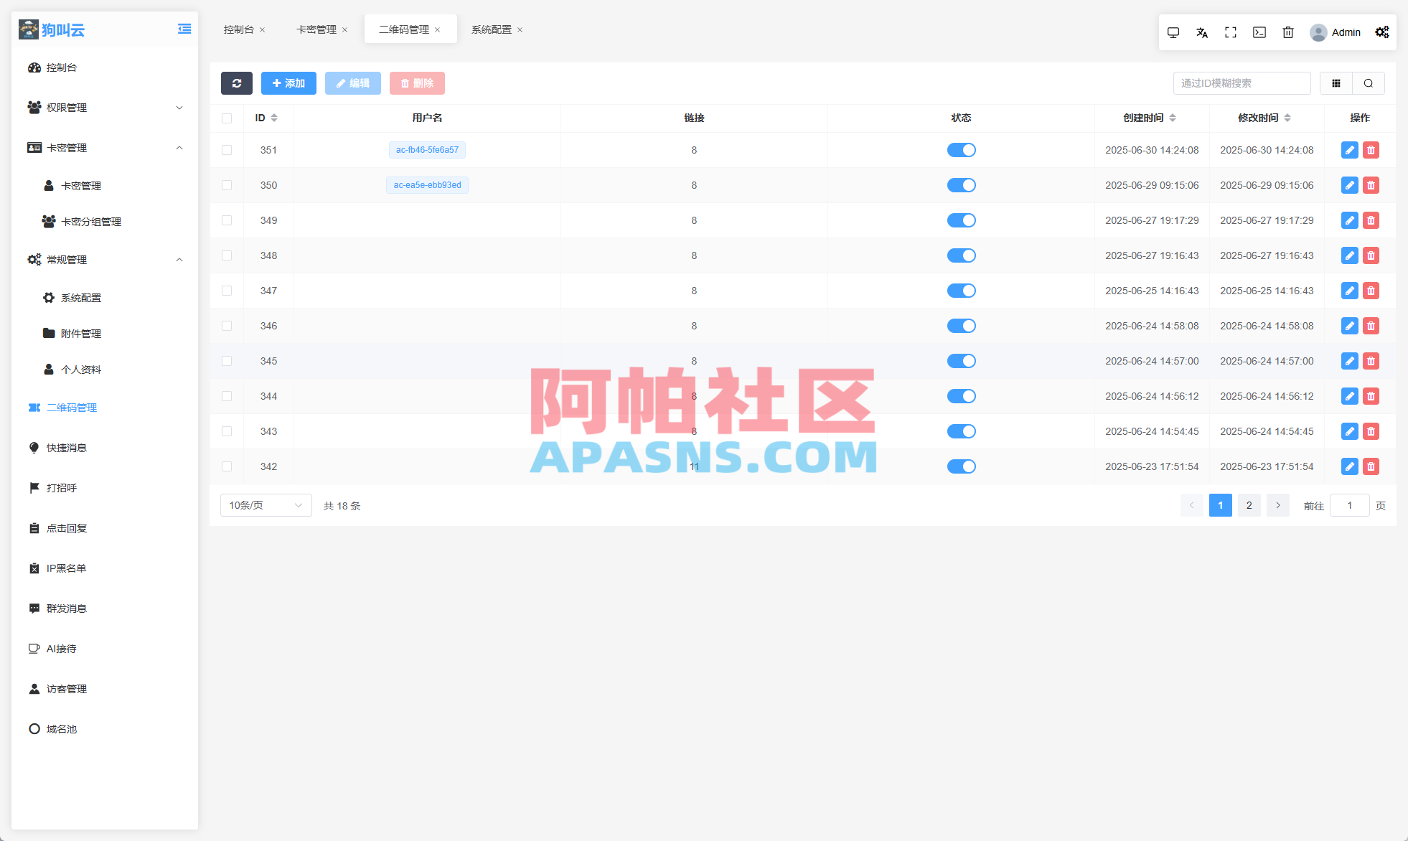The width and height of the screenshot is (1408, 841).
Task: Click the 添加 button to add a record
Action: point(288,83)
